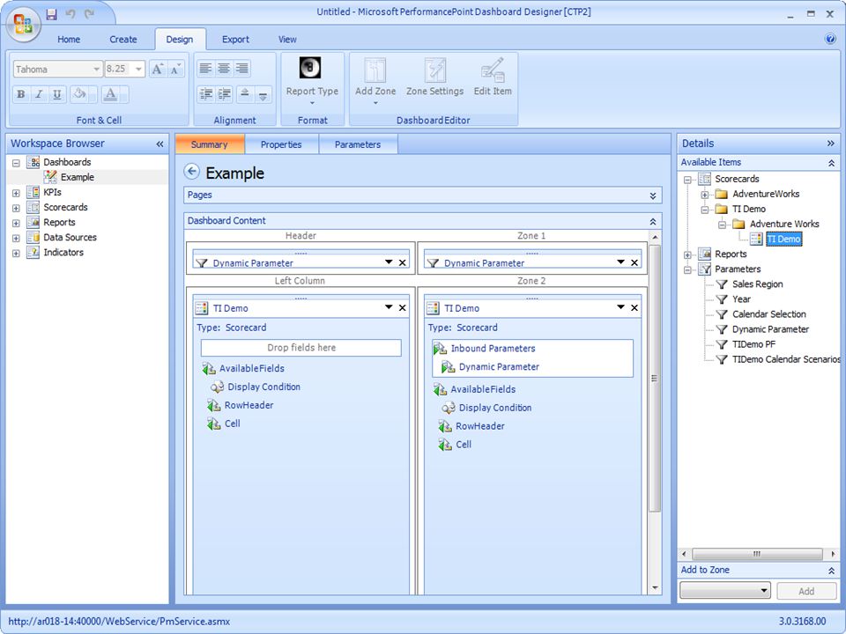Remove TI Demo from Zone 2
The image size is (846, 634).
[x=634, y=308]
